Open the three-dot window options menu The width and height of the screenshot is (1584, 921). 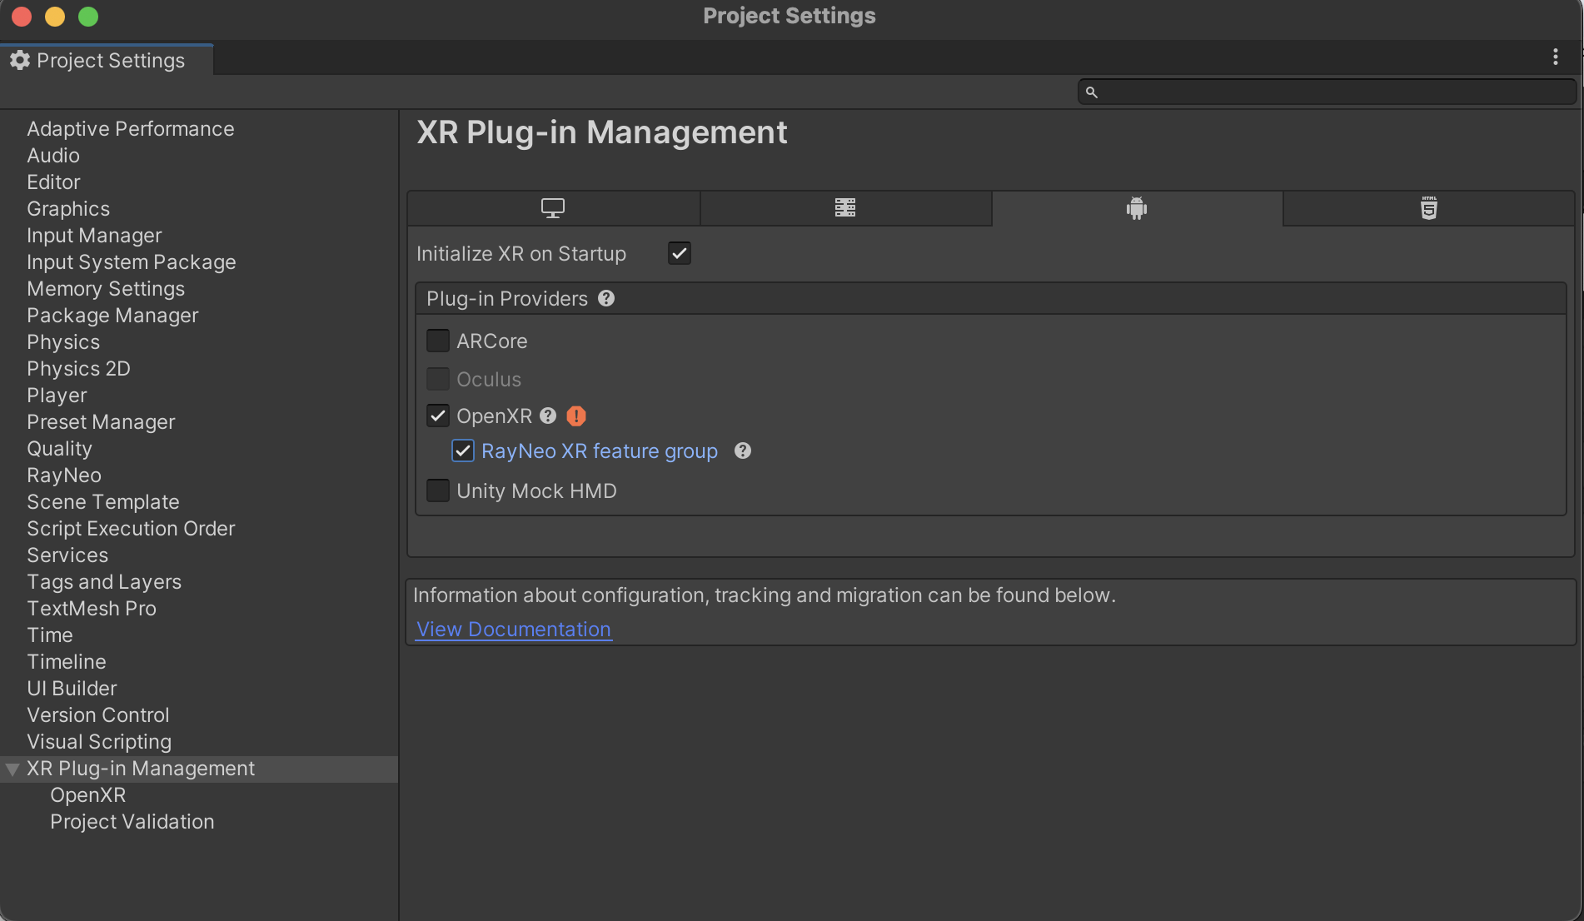click(x=1555, y=57)
